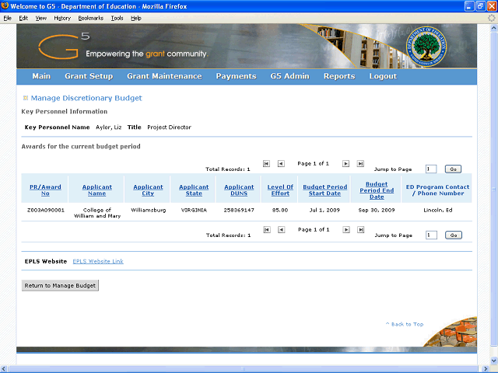The width and height of the screenshot is (498, 373).
Task: Open the G5 Admin navigation tab
Action: coord(290,76)
